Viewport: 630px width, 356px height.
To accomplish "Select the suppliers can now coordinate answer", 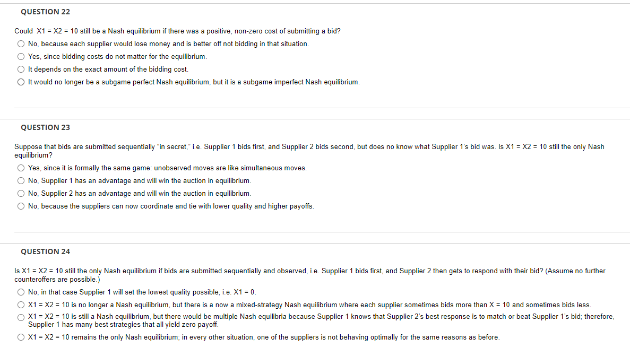I will point(21,206).
